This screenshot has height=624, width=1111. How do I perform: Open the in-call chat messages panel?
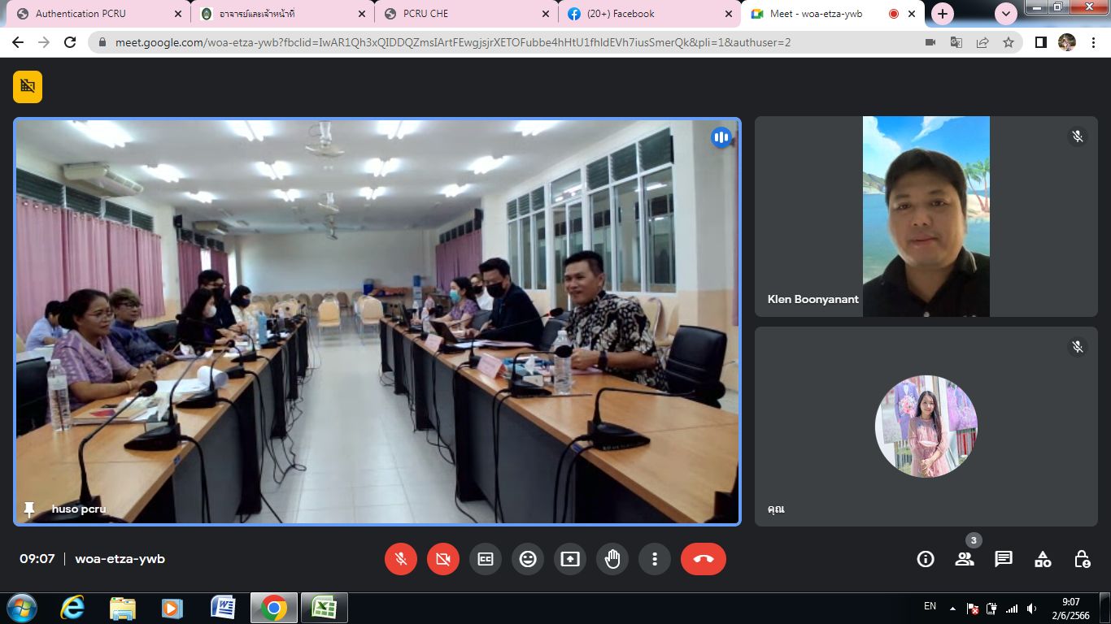coord(1004,559)
